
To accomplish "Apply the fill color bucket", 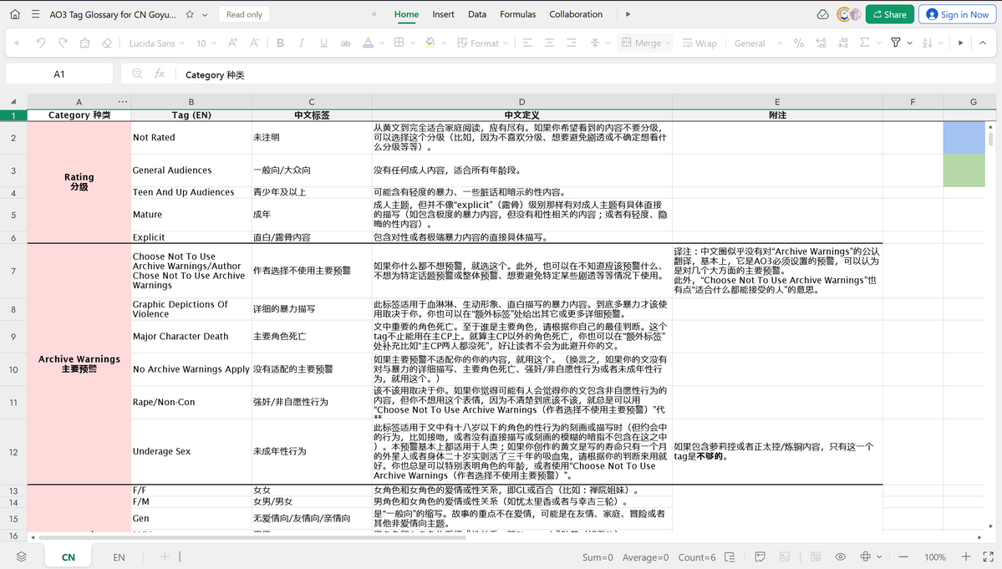I will point(430,43).
